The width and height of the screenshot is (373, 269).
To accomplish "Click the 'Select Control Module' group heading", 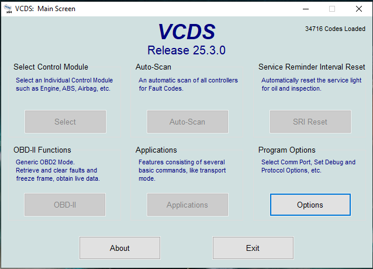I will [x=51, y=67].
